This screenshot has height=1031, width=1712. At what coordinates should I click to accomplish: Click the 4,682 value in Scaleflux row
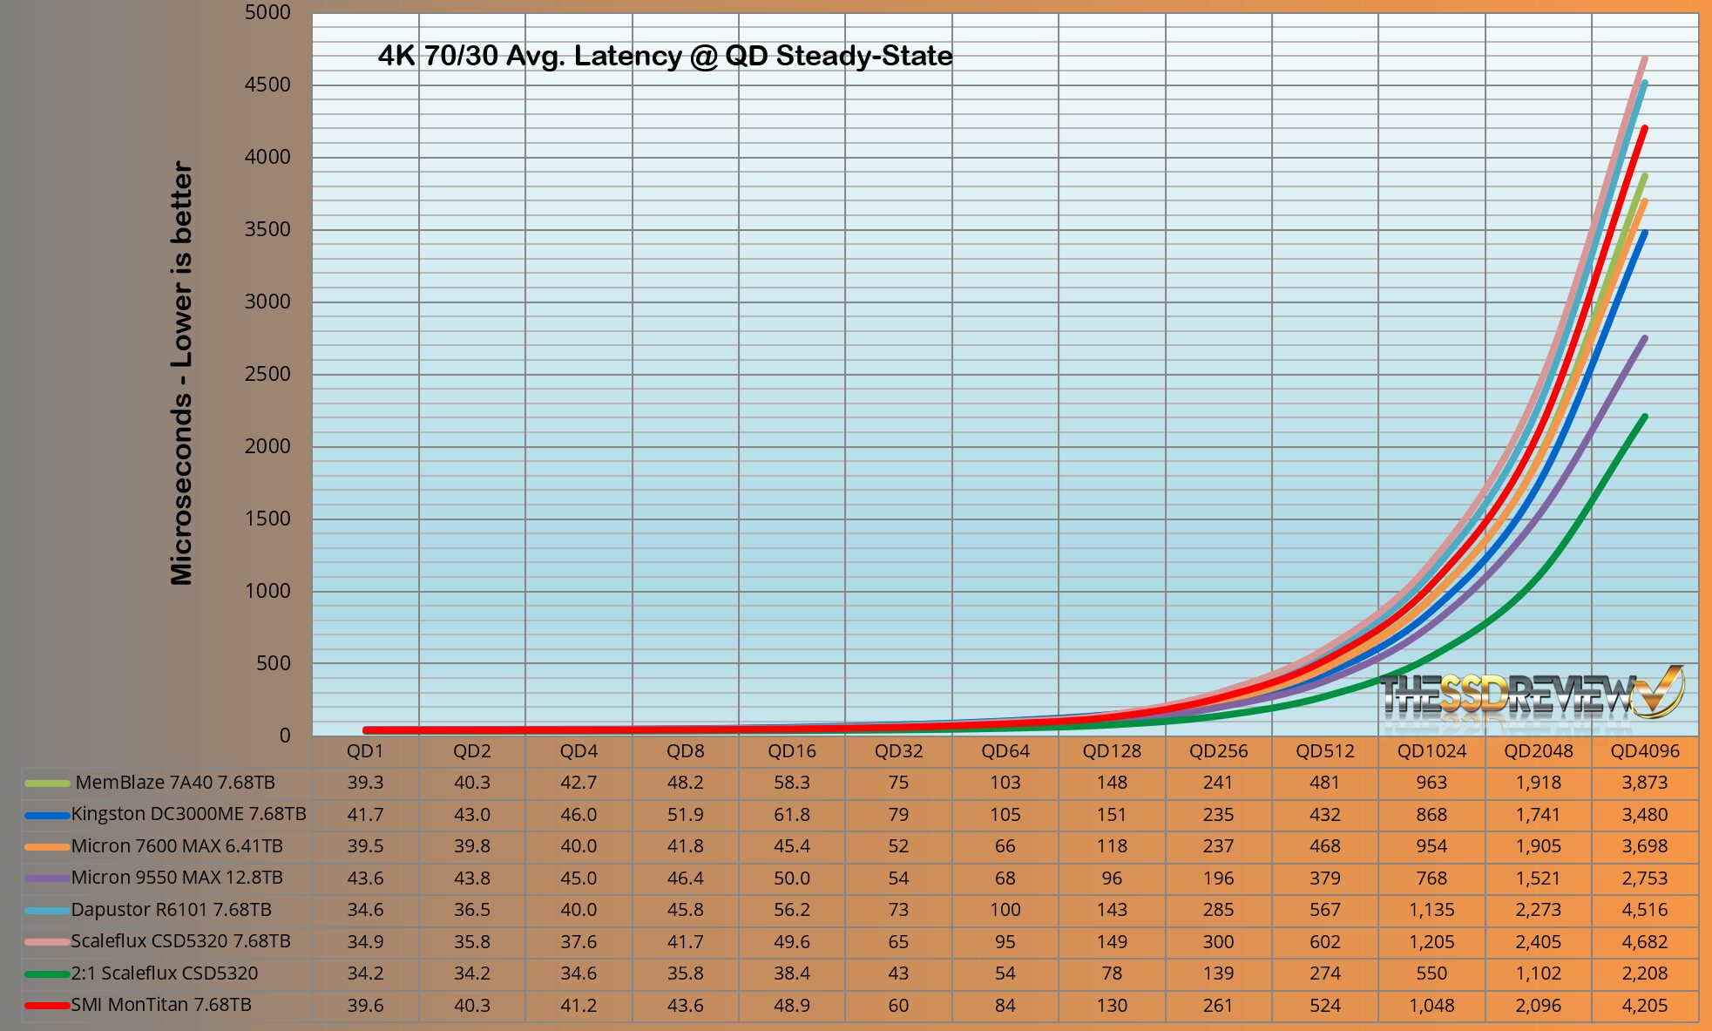pos(1644,942)
